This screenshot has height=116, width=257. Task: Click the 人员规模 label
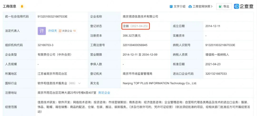(11, 64)
